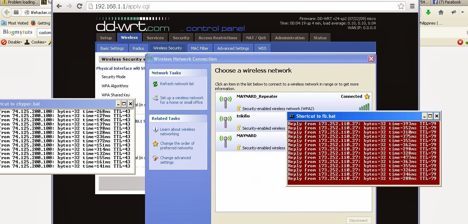The image size is (468, 224).
Task: Open the Cookies dropdown menu
Action: (35, 42)
